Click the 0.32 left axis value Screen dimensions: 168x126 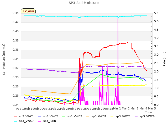pyautogui.click(x=15, y=68)
